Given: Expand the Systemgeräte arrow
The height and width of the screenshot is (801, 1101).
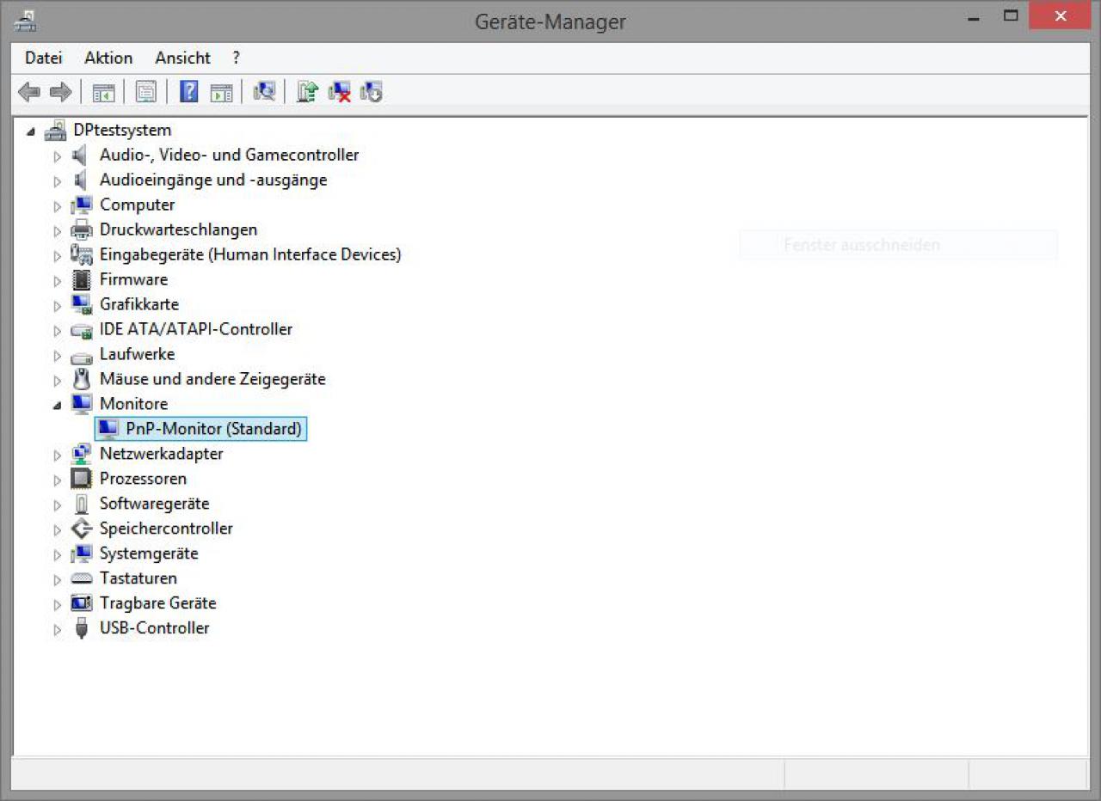Looking at the screenshot, I should tap(58, 554).
